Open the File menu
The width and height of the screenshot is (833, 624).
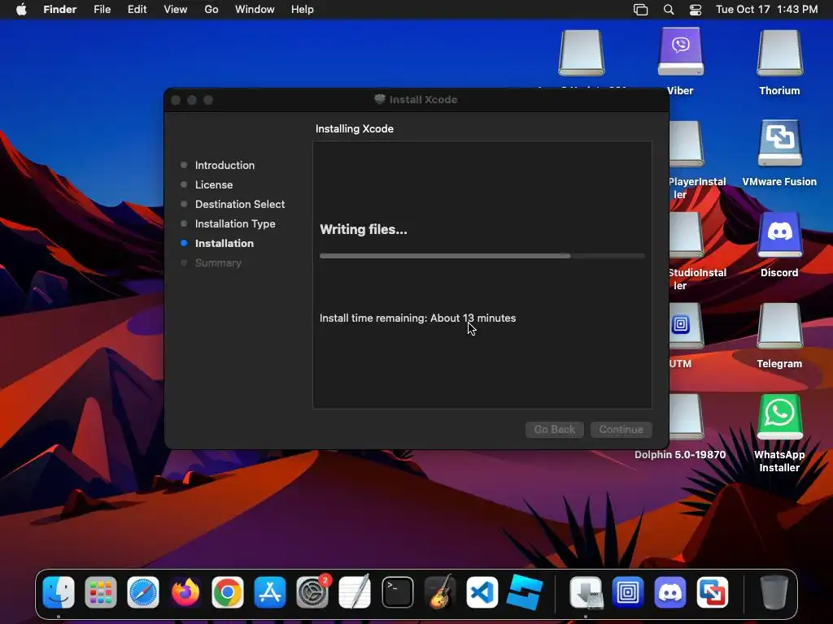[102, 10]
